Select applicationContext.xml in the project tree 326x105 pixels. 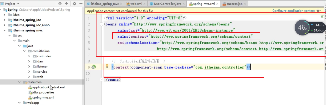(48, 87)
